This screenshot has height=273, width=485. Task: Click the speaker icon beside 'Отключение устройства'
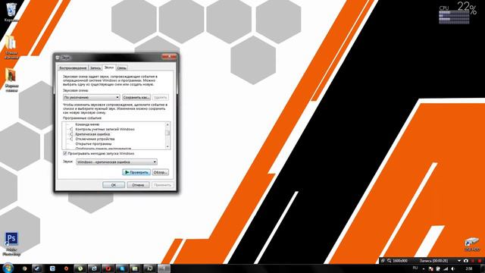point(70,139)
